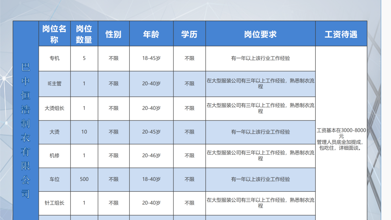Select the IE主管 job name cell

tap(54, 84)
